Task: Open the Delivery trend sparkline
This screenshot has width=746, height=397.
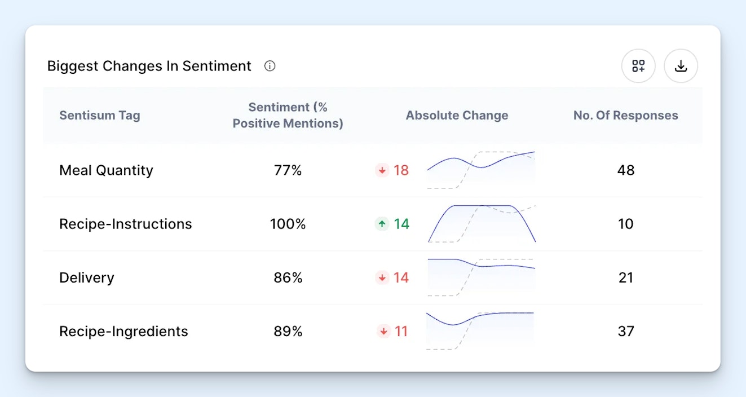Action: (x=481, y=277)
